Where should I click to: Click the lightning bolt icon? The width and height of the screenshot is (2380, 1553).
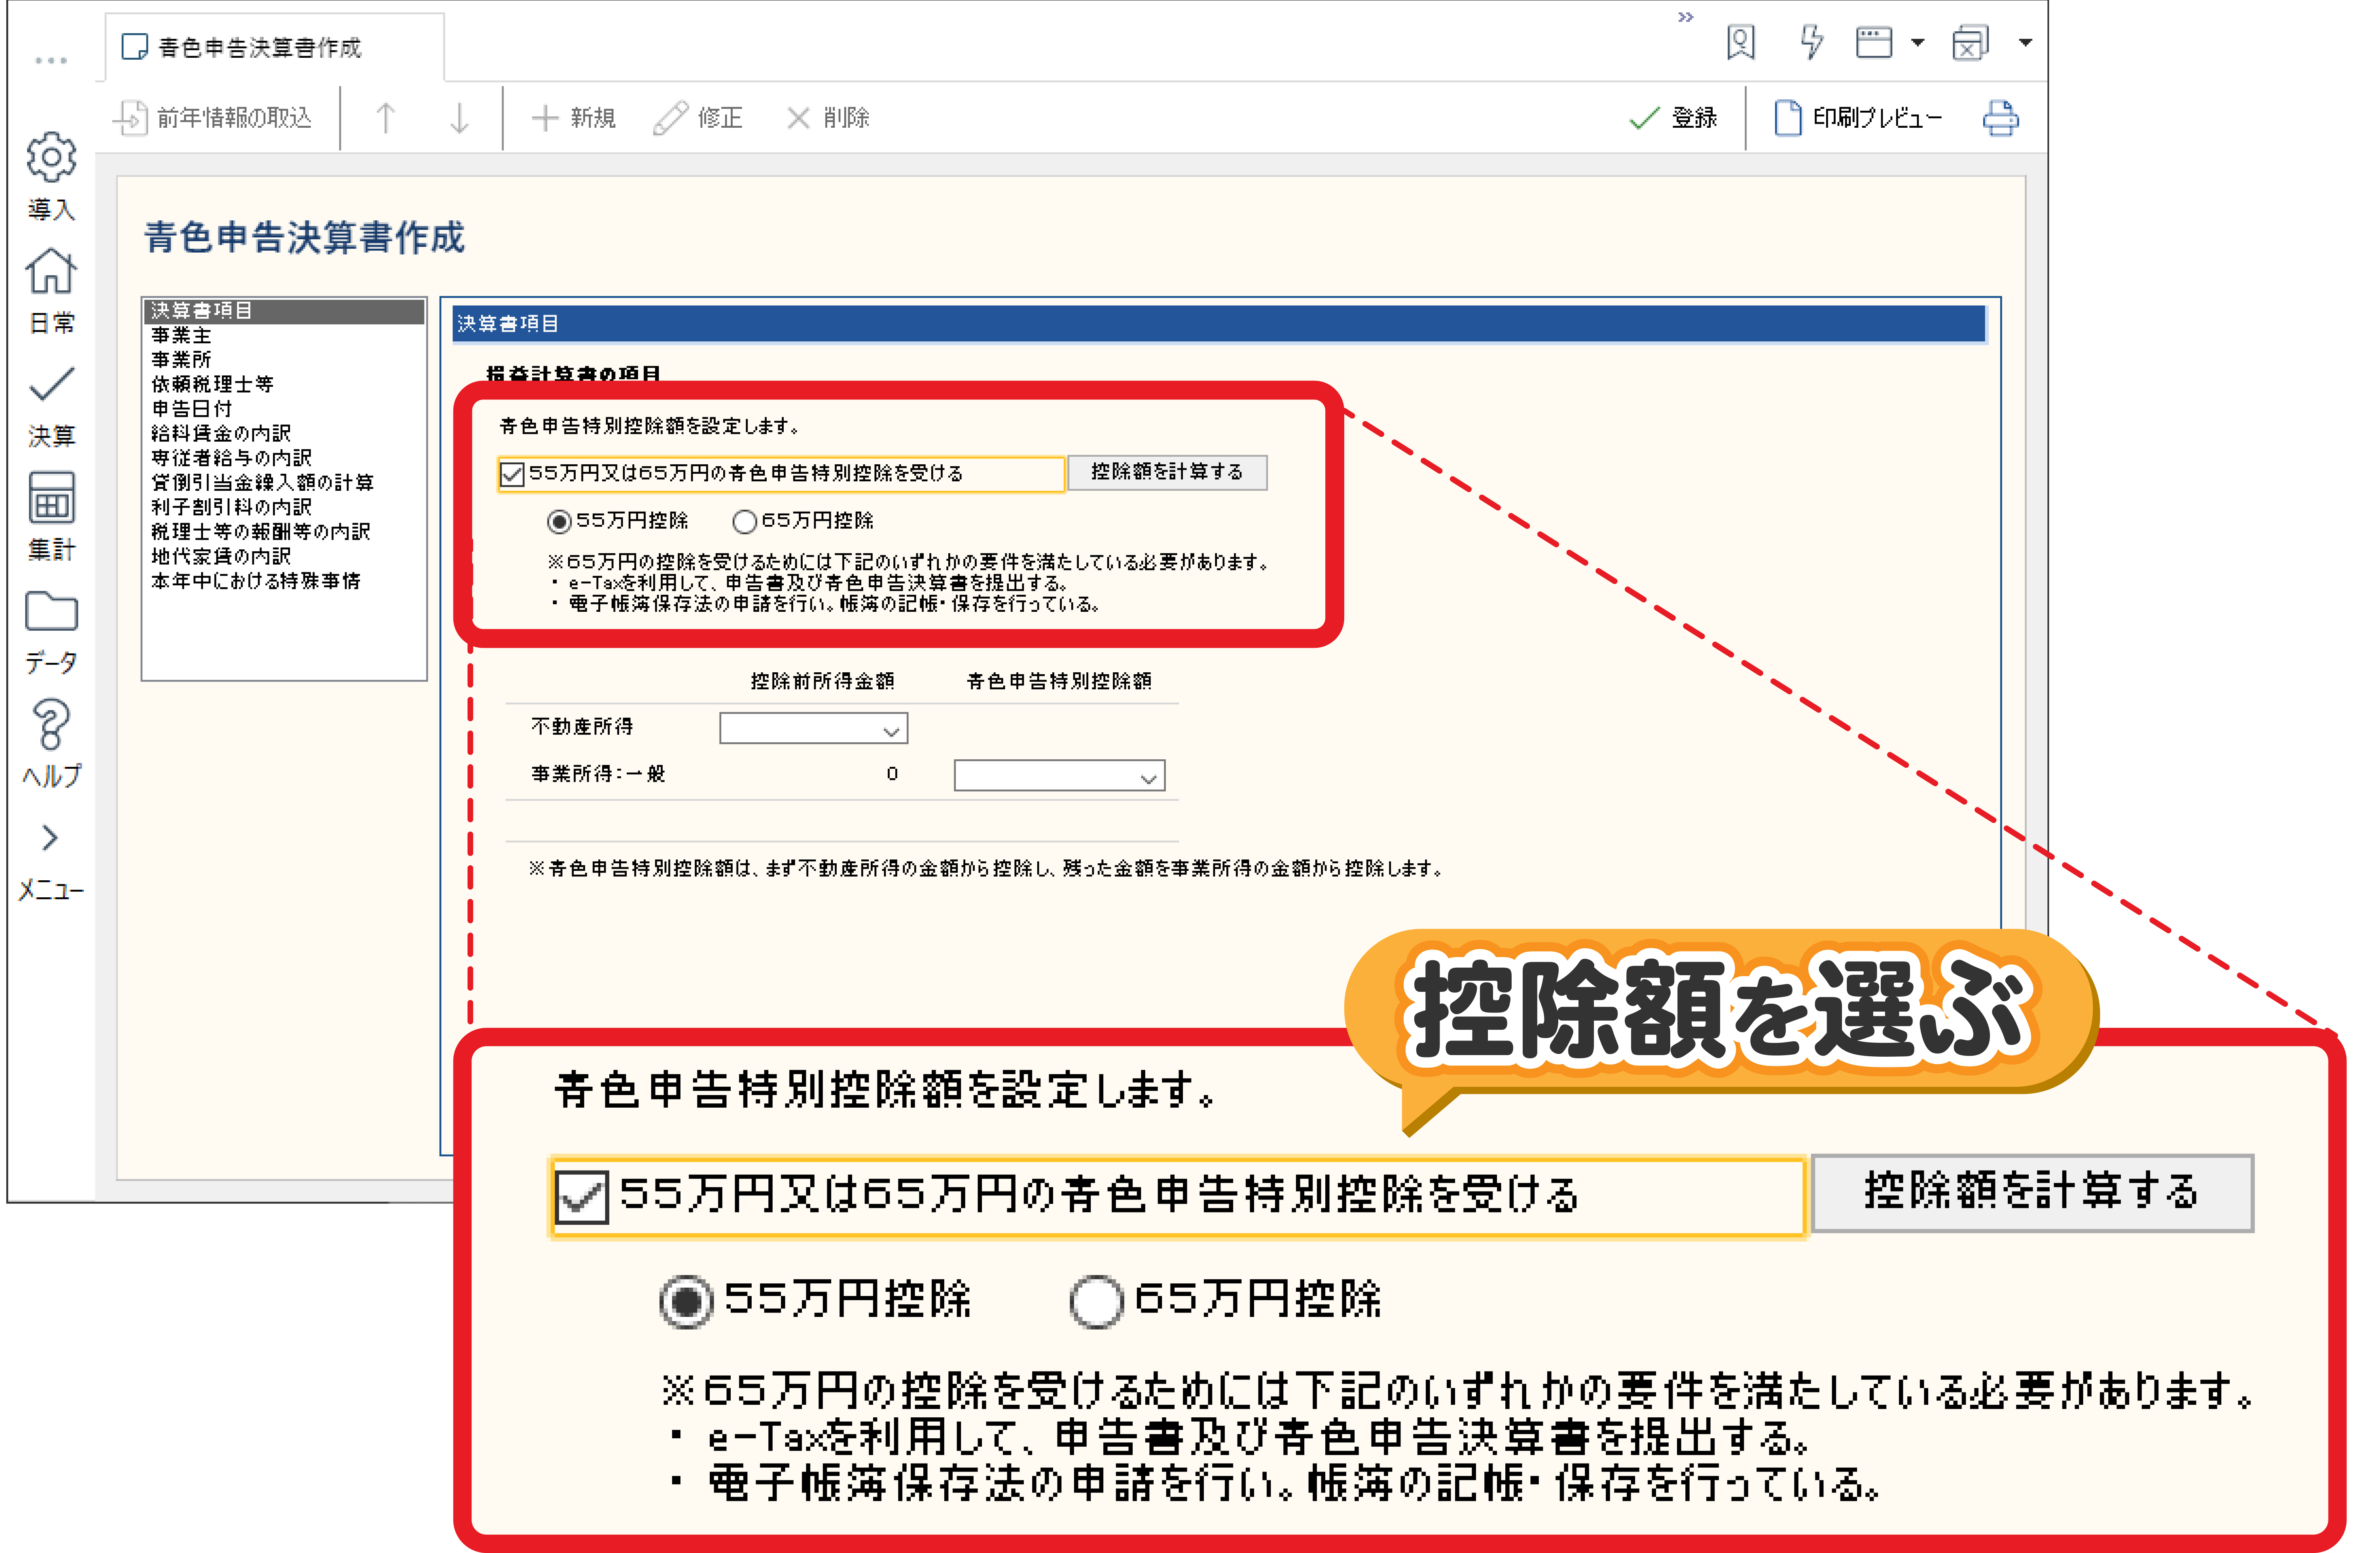coord(1811,42)
